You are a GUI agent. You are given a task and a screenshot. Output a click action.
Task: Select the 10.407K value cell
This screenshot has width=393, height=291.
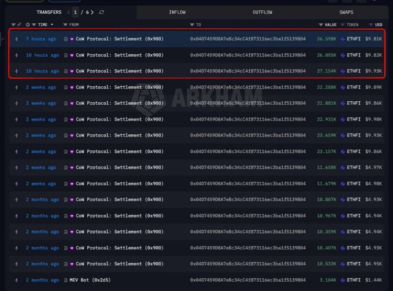pyautogui.click(x=327, y=248)
